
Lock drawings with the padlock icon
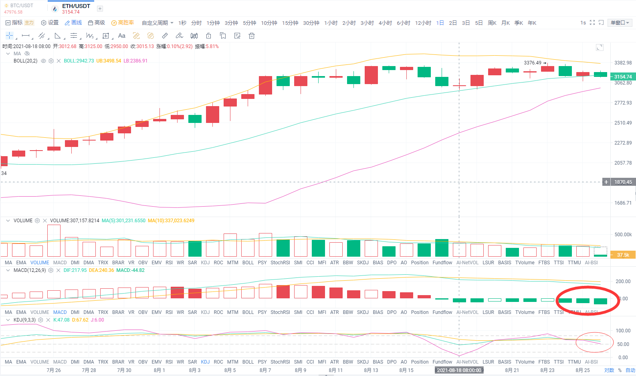point(208,36)
